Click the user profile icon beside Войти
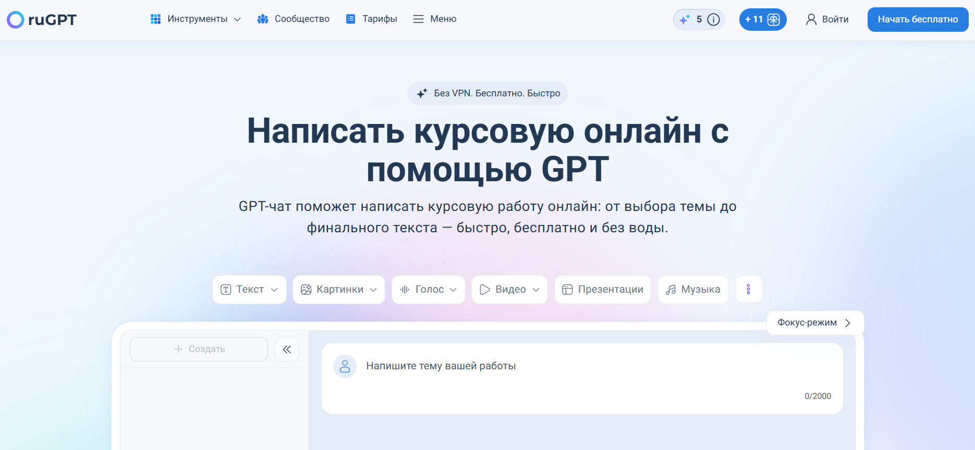The image size is (975, 450). (811, 19)
